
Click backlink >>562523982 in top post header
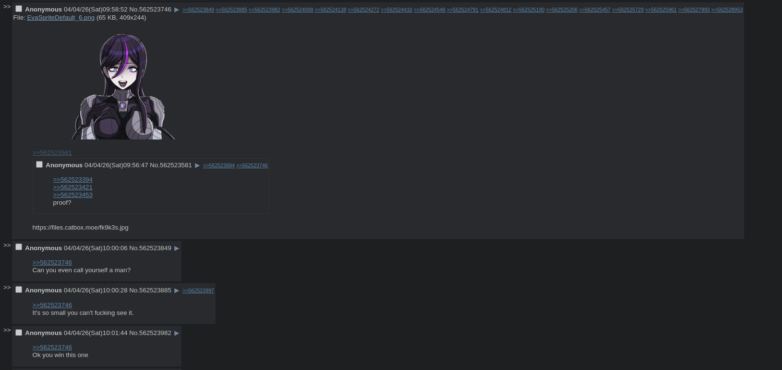(x=265, y=10)
